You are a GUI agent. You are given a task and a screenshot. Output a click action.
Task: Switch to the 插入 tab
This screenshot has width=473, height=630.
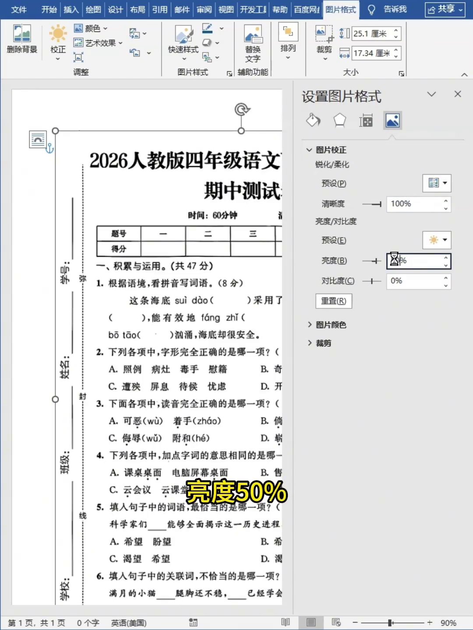[71, 10]
